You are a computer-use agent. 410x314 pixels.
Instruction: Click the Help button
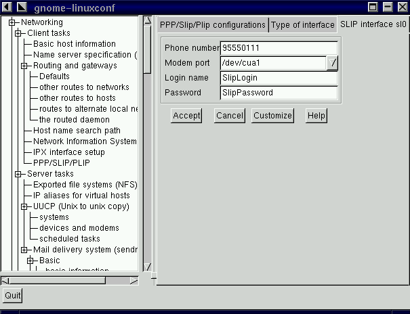316,116
